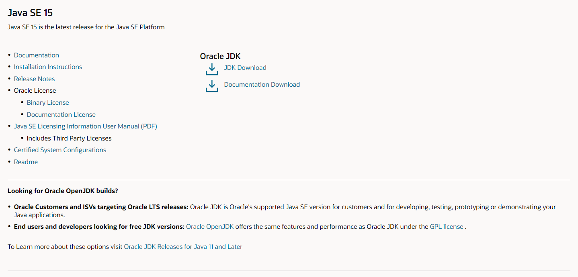578x277 pixels.
Task: Click the download icon beside JDK Download
Action: click(212, 69)
